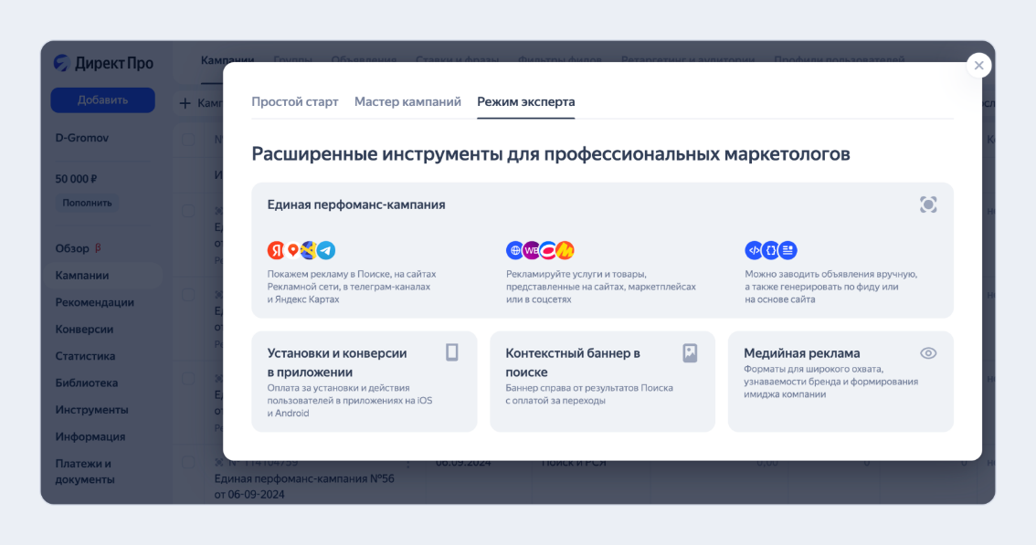Click the Wildberries marketplace icon
Viewport: 1036px width, 545px height.
[x=531, y=250]
